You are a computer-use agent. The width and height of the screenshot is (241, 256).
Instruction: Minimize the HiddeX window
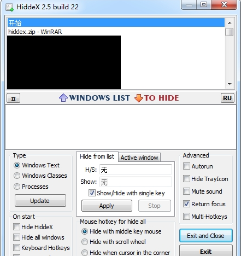pyautogui.click(x=189, y=4)
